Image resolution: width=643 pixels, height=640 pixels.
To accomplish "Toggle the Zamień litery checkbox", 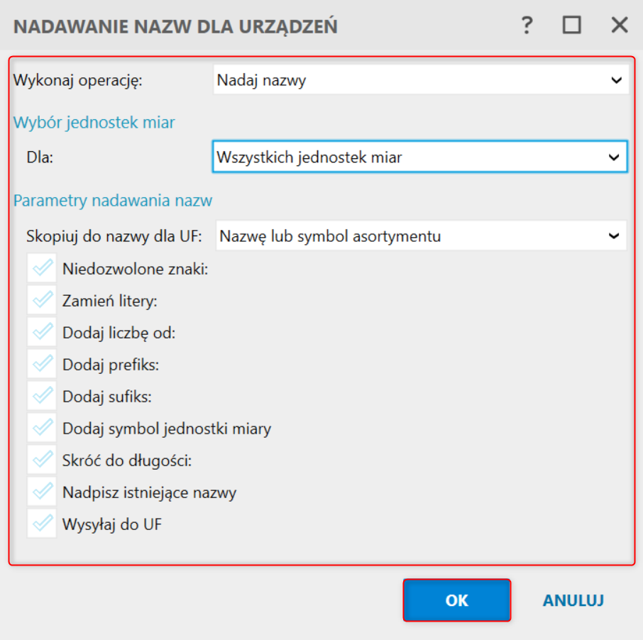I will (x=43, y=301).
